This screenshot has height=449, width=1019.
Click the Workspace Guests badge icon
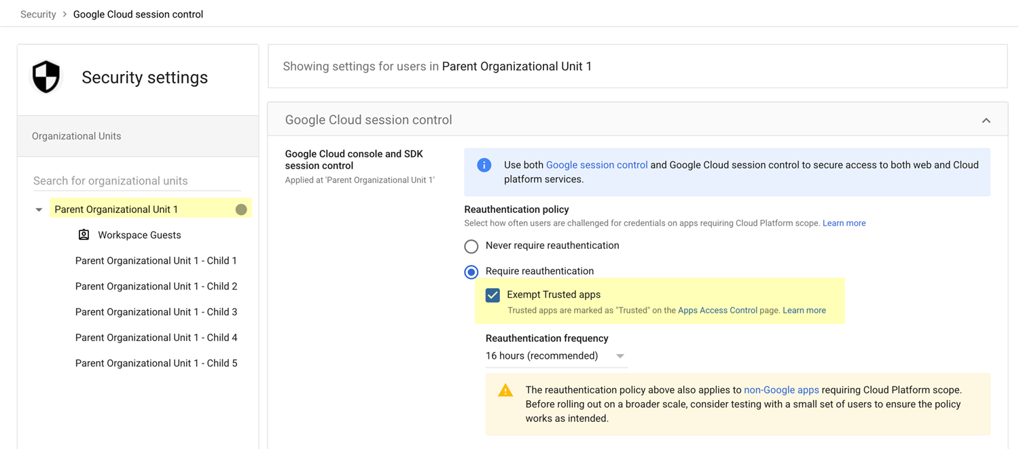(84, 235)
